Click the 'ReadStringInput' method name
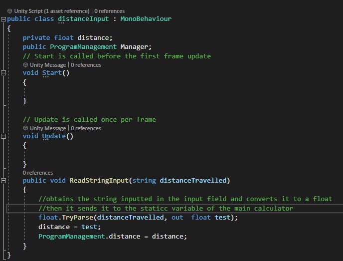 [99, 181]
